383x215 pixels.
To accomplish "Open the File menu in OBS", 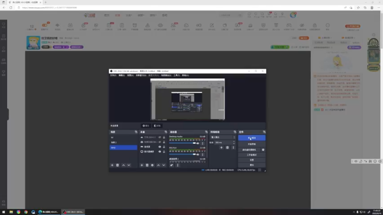I will coord(113,75).
